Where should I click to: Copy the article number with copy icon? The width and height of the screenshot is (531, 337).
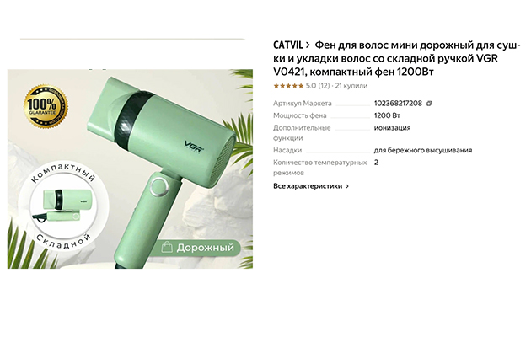pyautogui.click(x=429, y=104)
